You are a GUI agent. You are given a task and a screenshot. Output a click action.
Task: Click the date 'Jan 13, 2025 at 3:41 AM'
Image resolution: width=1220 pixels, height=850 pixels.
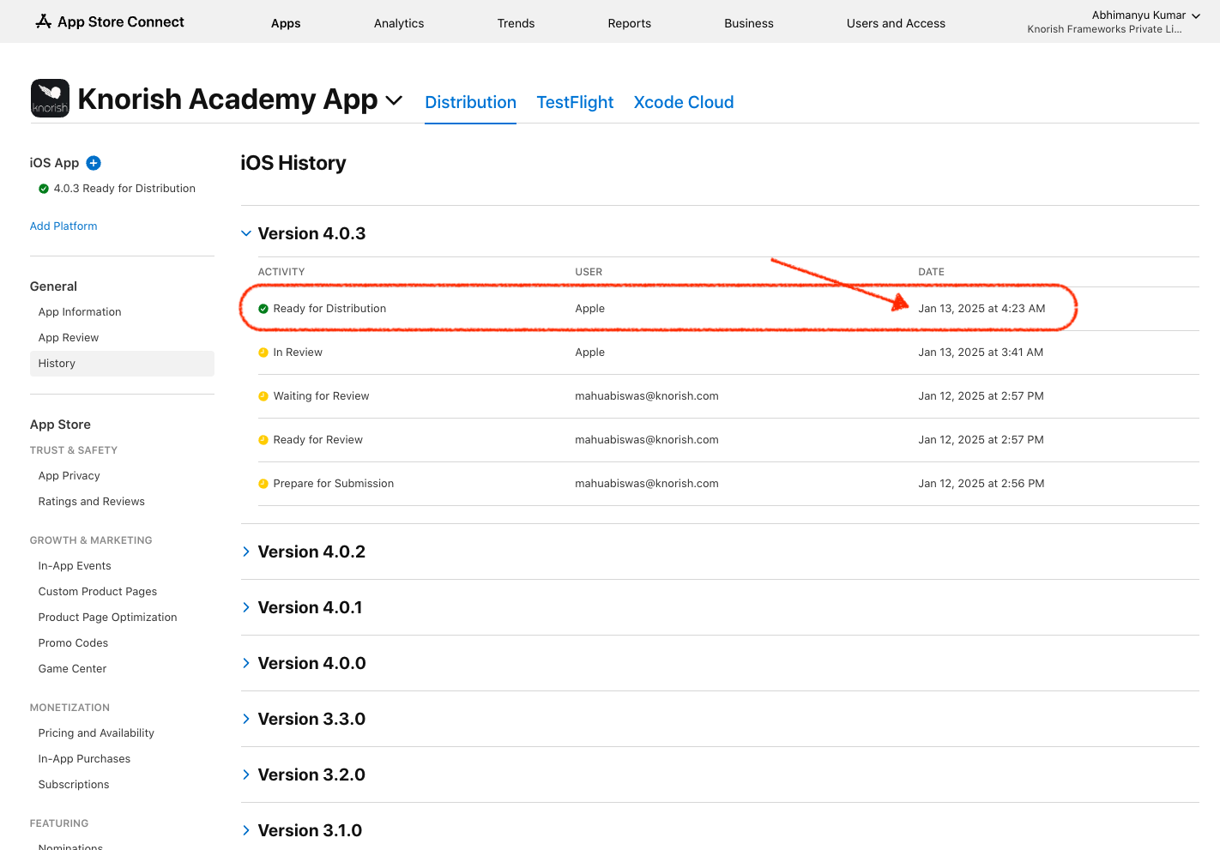[x=981, y=353]
